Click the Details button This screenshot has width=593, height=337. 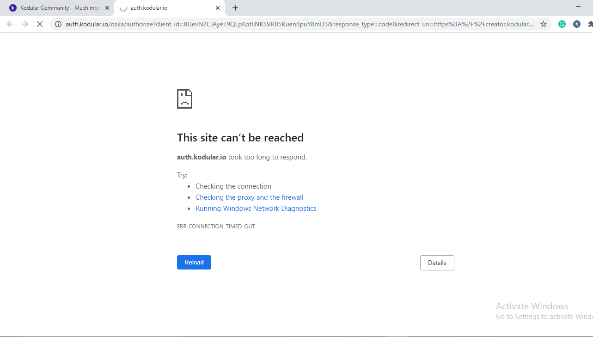click(437, 263)
